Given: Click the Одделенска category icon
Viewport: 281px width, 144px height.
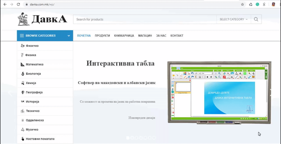Looking at the screenshot, I should [x=23, y=120].
